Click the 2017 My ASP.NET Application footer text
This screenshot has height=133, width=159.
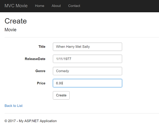click(32, 121)
